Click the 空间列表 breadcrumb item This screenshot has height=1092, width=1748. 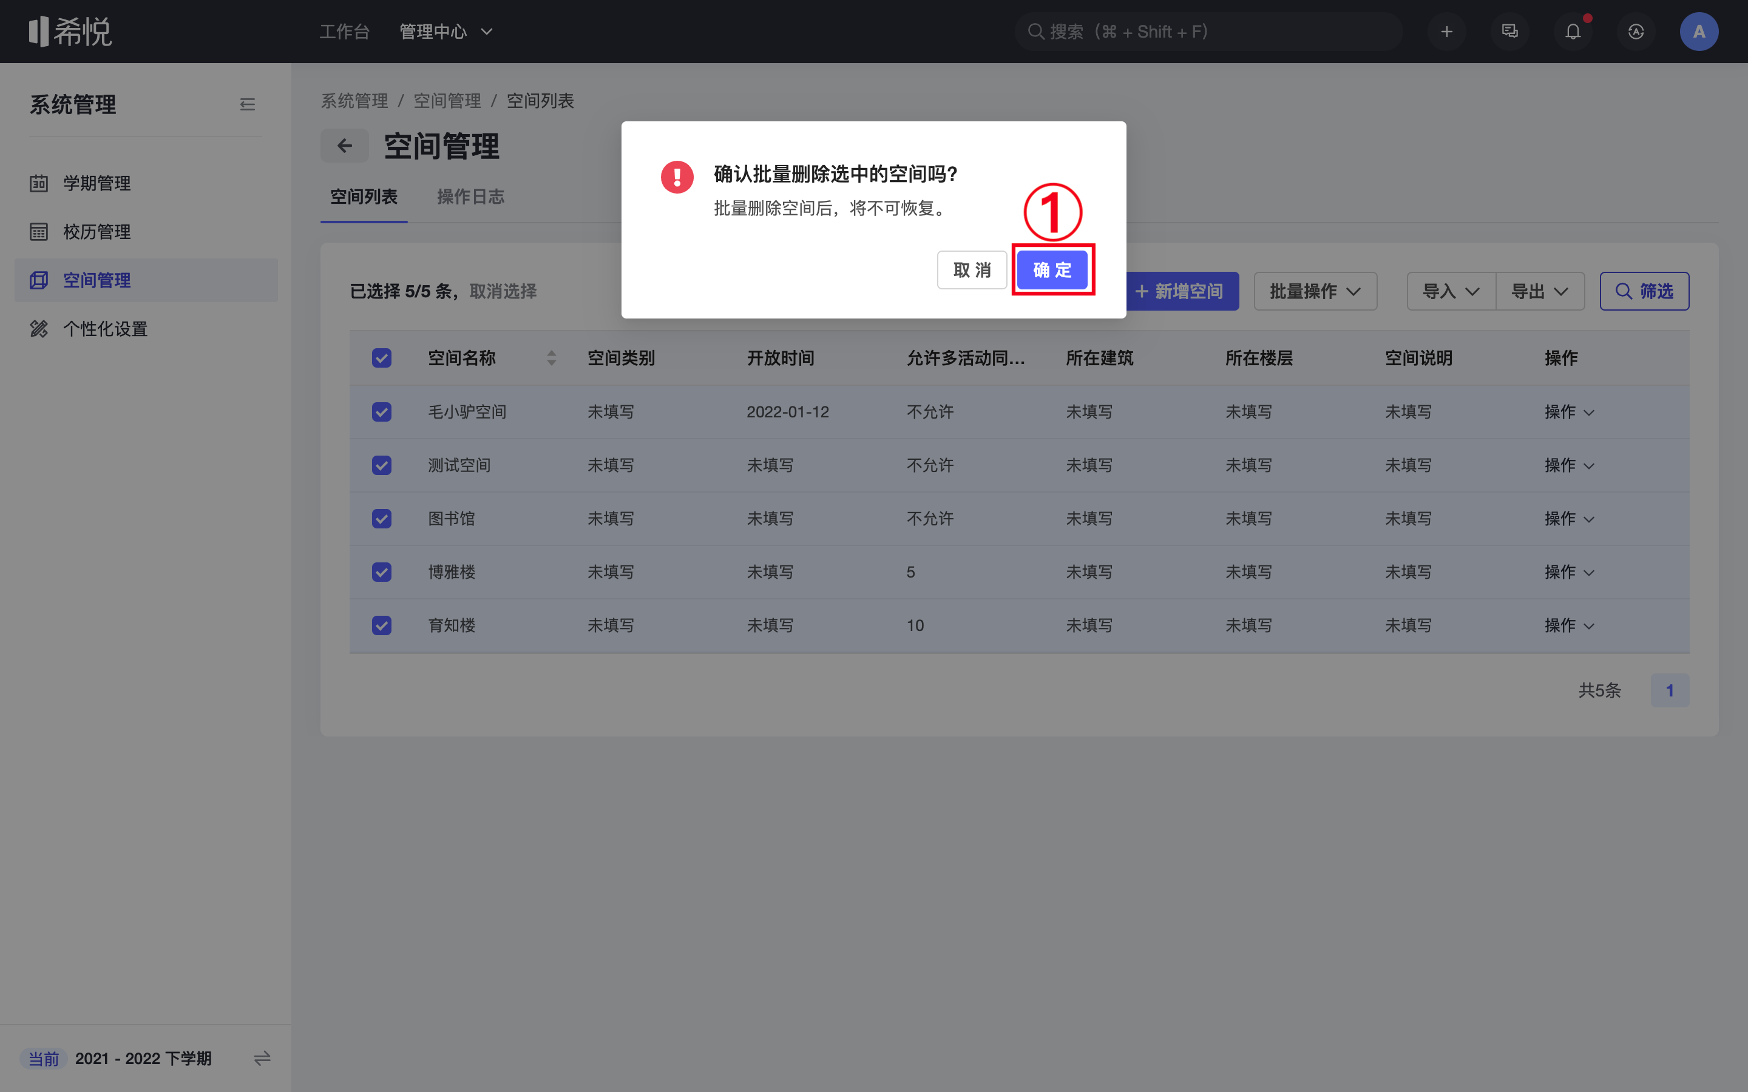540,100
